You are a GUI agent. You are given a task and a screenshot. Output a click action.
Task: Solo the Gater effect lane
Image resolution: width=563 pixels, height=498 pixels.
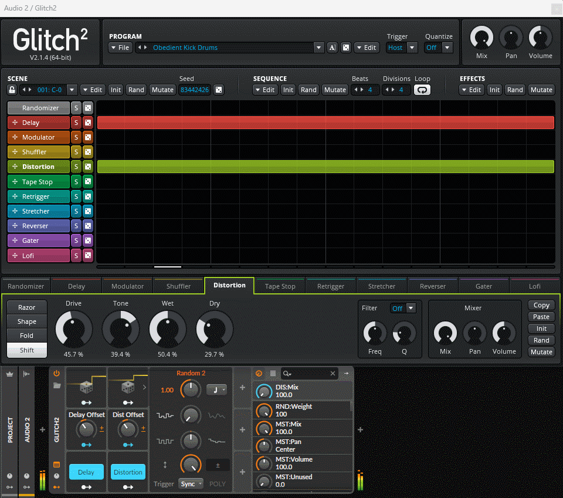pyautogui.click(x=76, y=240)
